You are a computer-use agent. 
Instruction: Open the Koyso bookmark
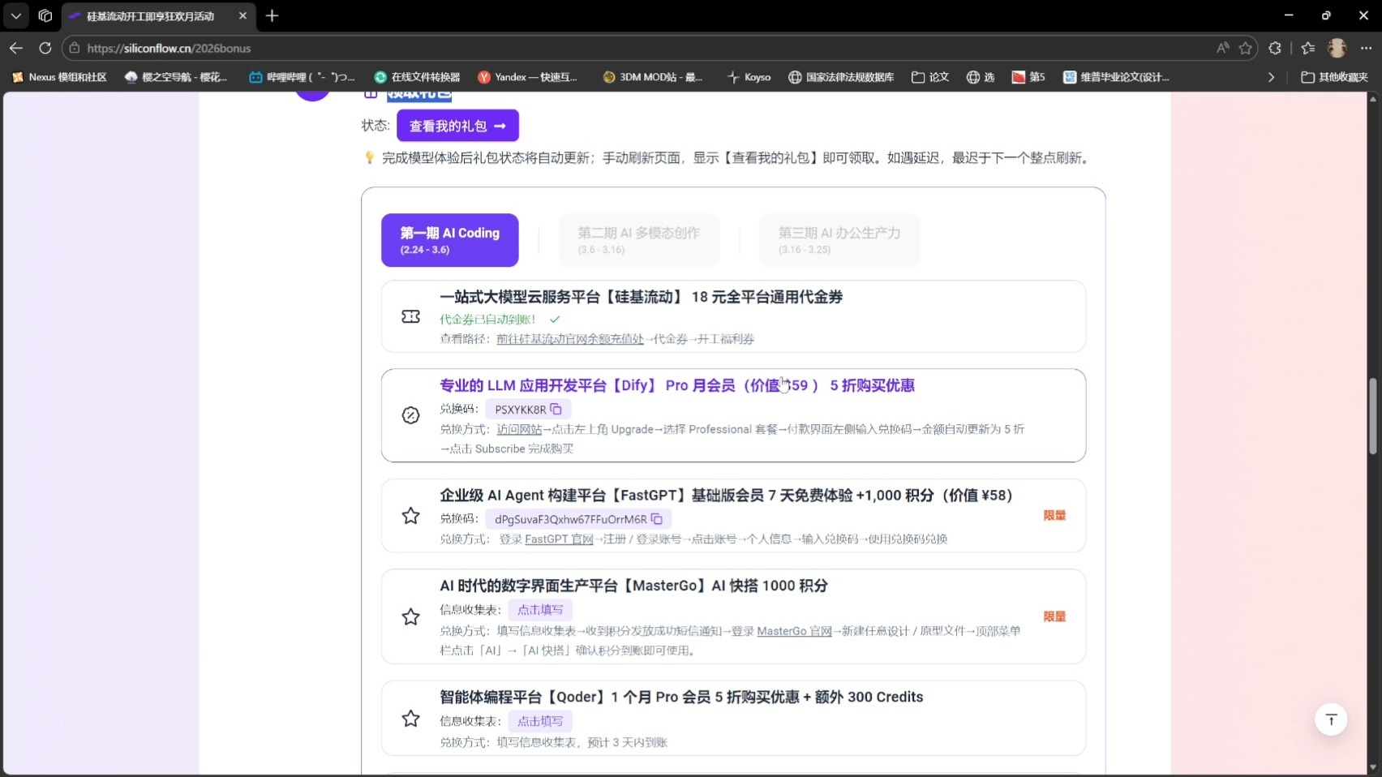(749, 77)
